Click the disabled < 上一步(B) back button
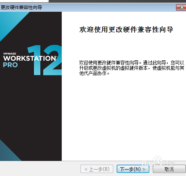Screen dimensions: 186x176 pyautogui.click(x=97, y=169)
